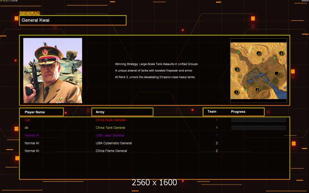This screenshot has width=309, height=193.
Task: Select start position 5 on the minimap
Action: [281, 53]
